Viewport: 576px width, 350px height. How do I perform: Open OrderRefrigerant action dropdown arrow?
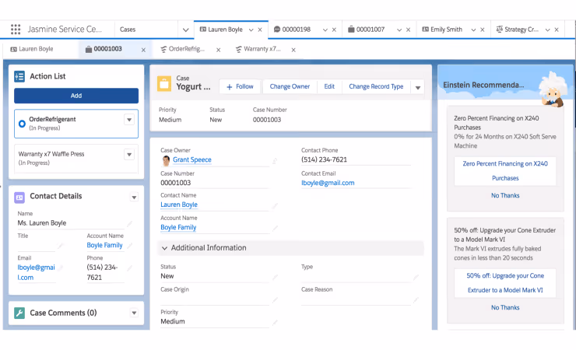(129, 120)
